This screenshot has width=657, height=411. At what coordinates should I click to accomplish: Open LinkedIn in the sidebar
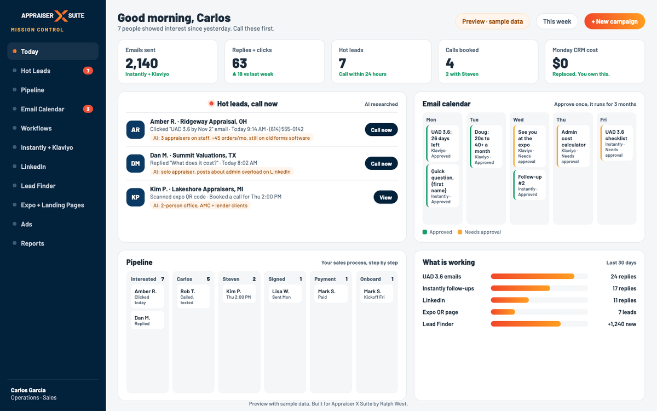(x=53, y=167)
